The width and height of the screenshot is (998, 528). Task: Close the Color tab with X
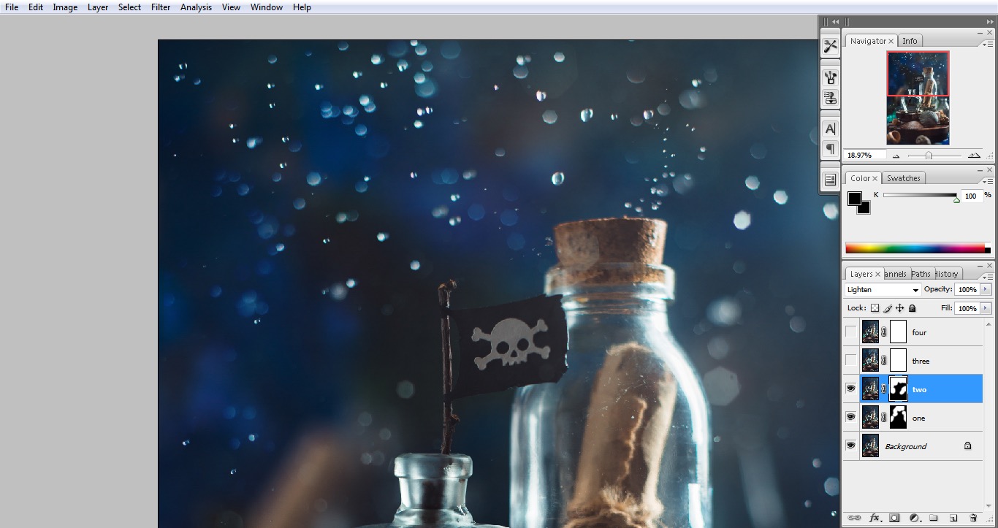click(x=875, y=179)
